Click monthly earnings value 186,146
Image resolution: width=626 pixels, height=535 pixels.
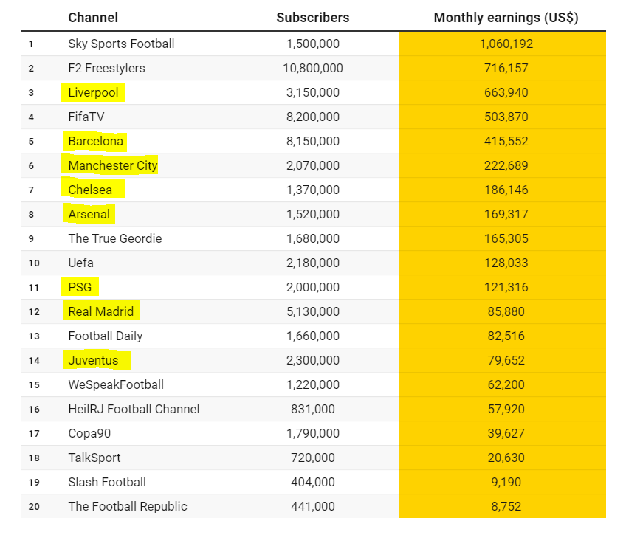click(x=506, y=190)
